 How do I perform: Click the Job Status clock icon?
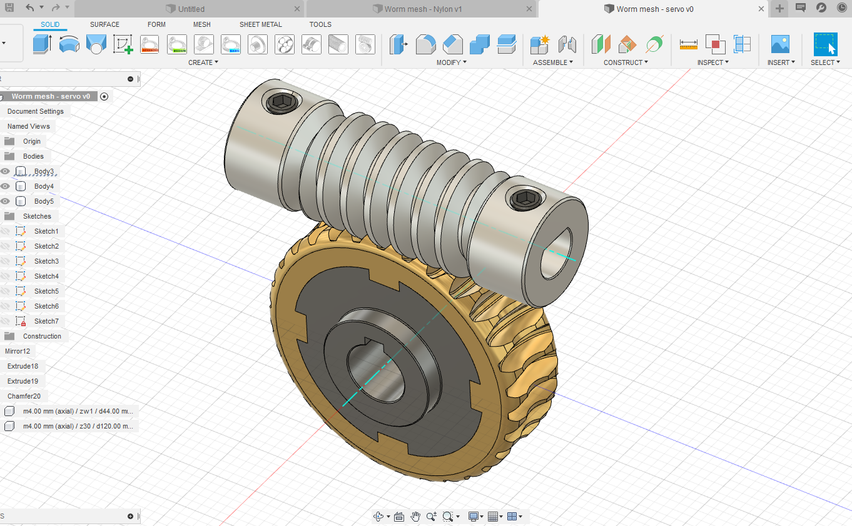841,8
